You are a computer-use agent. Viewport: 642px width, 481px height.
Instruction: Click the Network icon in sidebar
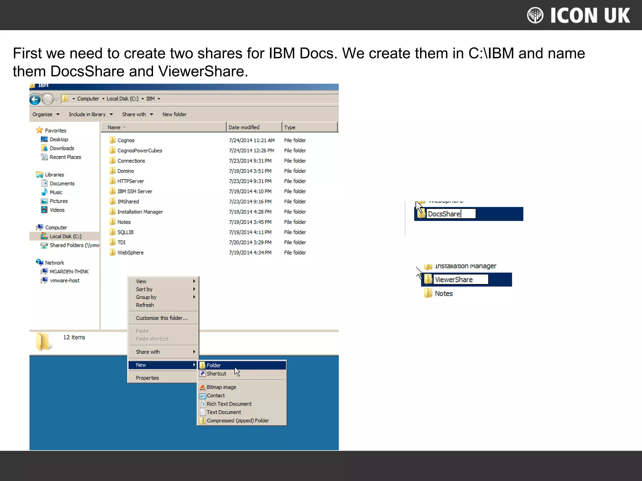coord(39,262)
